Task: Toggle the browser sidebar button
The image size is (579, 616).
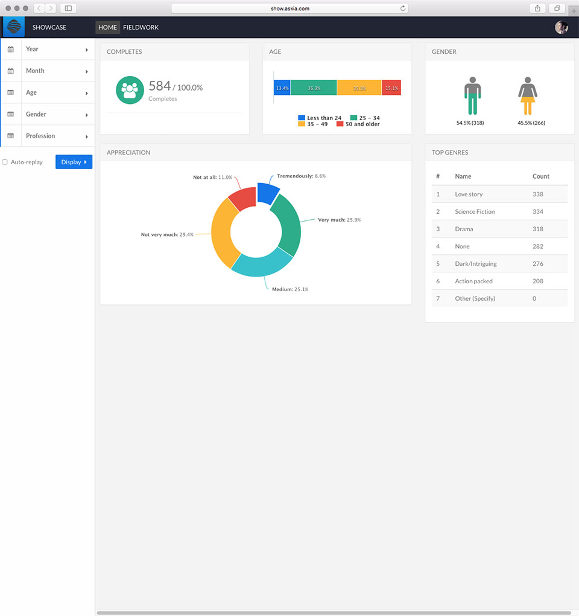Action: 68,8
